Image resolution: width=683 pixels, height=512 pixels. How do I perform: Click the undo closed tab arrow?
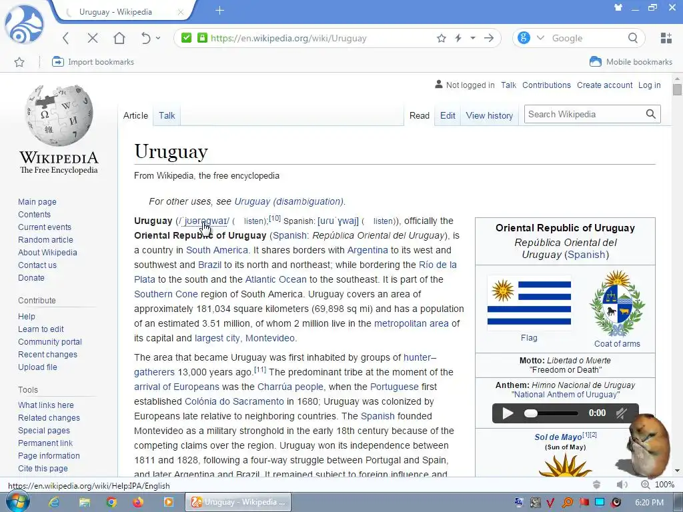pos(146,38)
